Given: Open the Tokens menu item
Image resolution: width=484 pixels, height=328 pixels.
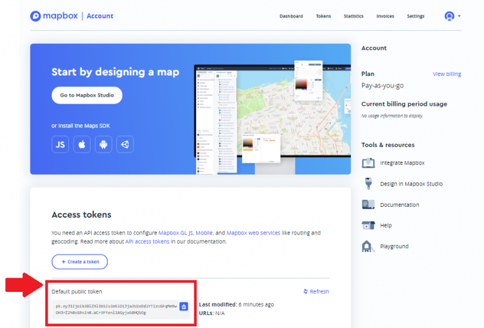Looking at the screenshot, I should (323, 16).
